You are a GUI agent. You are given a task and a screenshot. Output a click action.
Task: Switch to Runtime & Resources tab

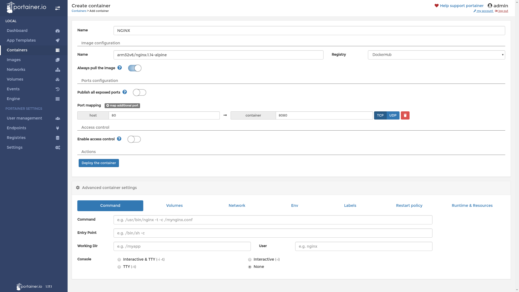click(472, 206)
